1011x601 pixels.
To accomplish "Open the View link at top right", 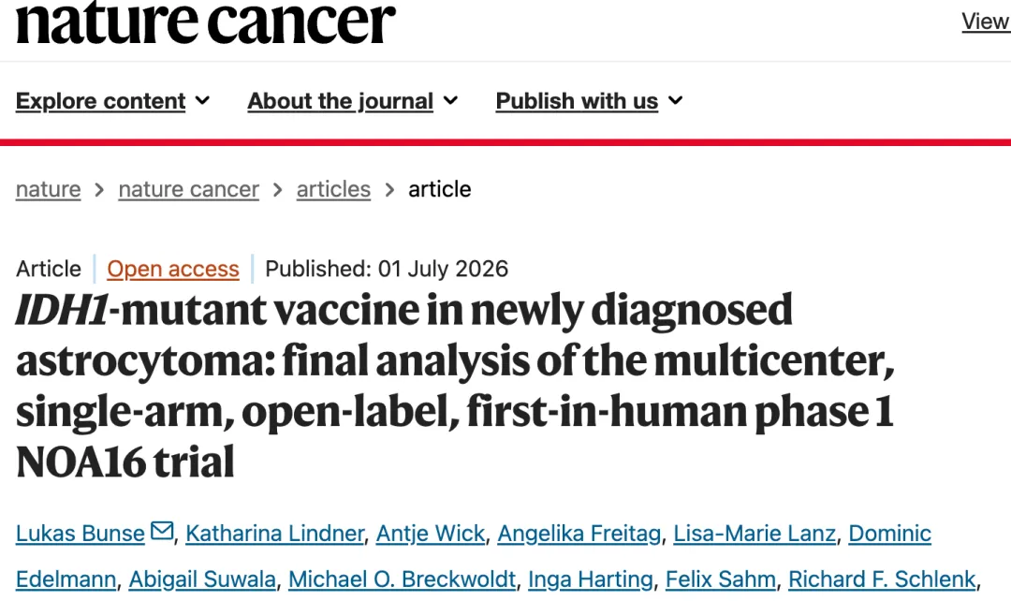I will pyautogui.click(x=986, y=22).
